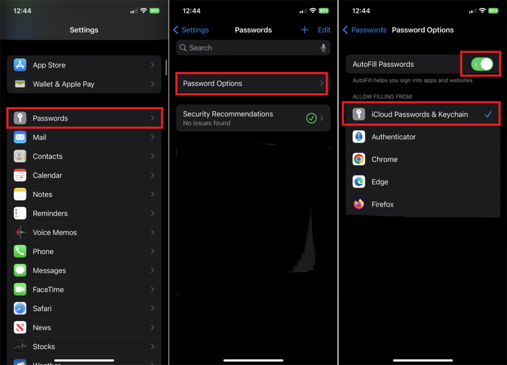This screenshot has height=365, width=507.
Task: Toggle the AutoFill Passwords switch
Action: pos(482,64)
